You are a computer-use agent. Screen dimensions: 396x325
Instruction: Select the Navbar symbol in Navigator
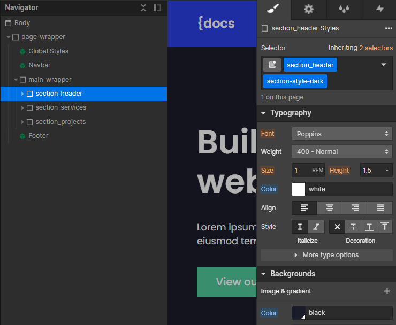40,65
